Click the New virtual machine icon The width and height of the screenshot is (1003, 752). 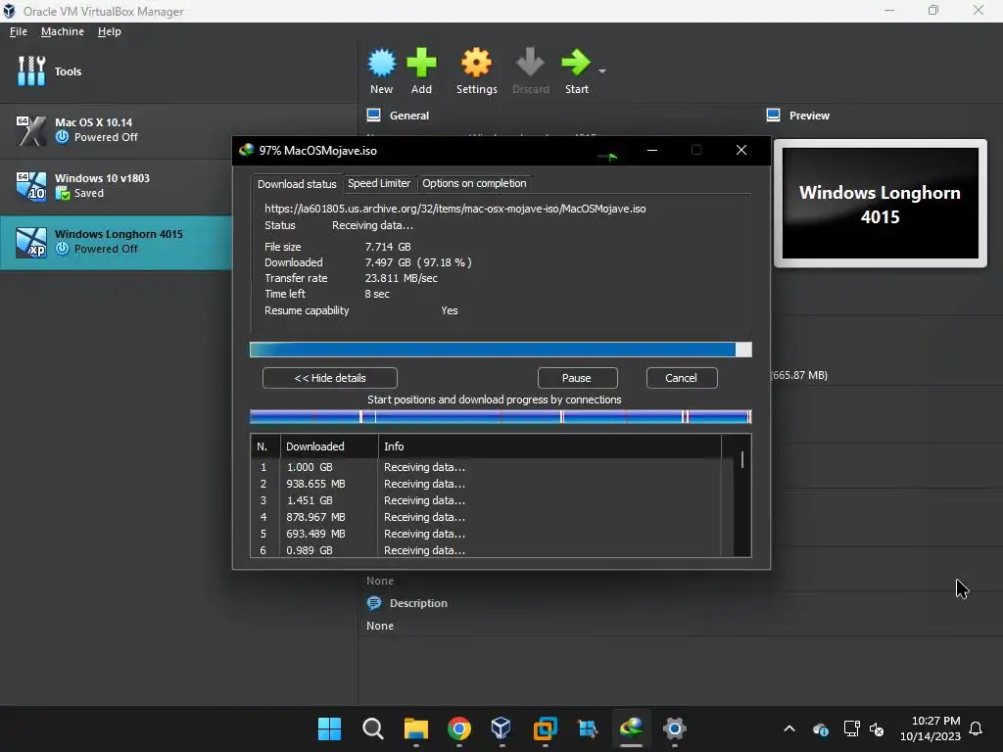pos(382,63)
